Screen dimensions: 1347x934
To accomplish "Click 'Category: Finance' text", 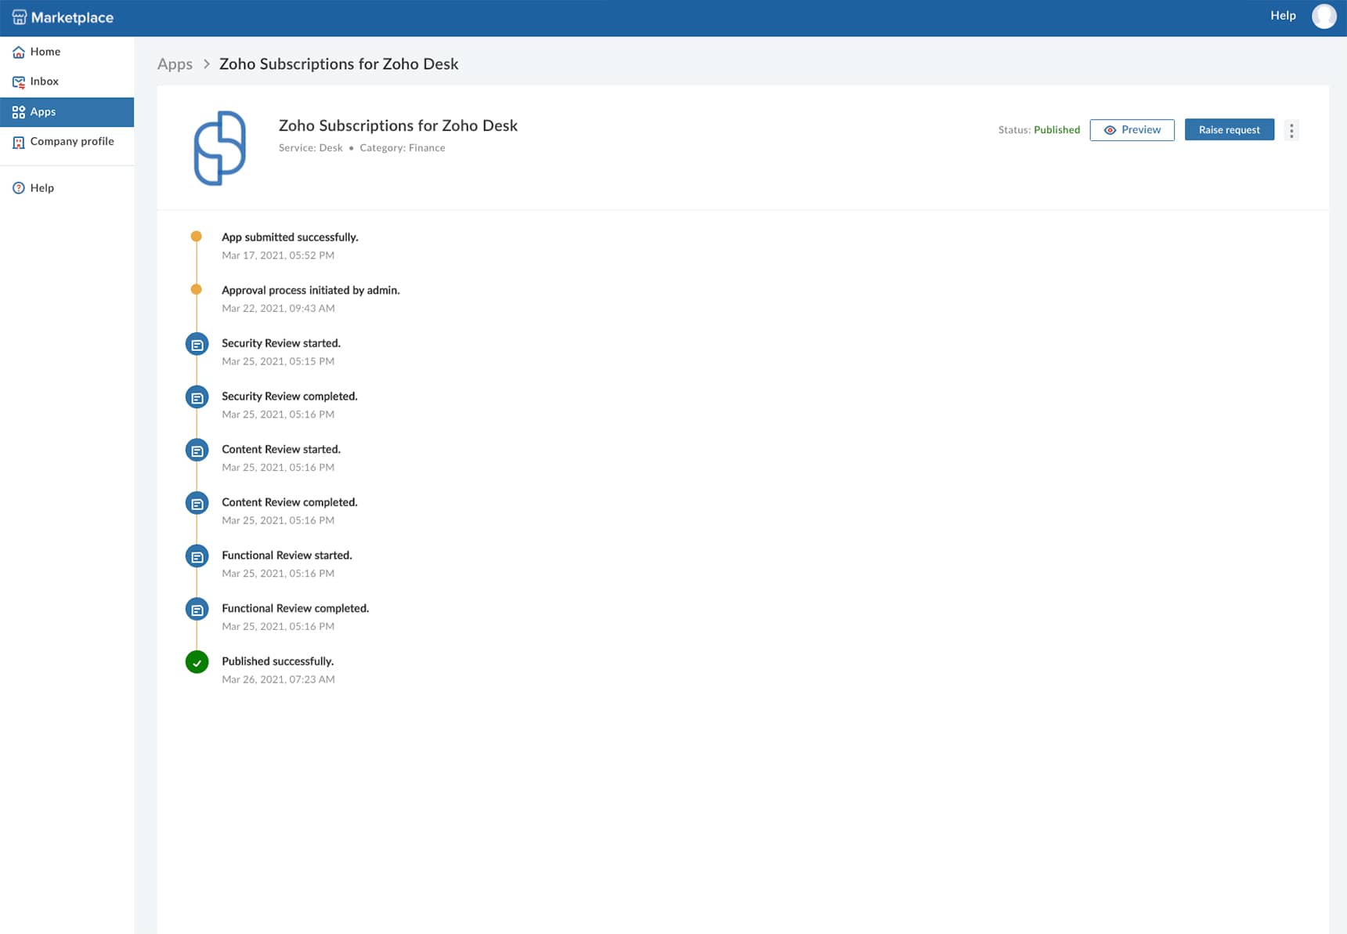I will (403, 148).
